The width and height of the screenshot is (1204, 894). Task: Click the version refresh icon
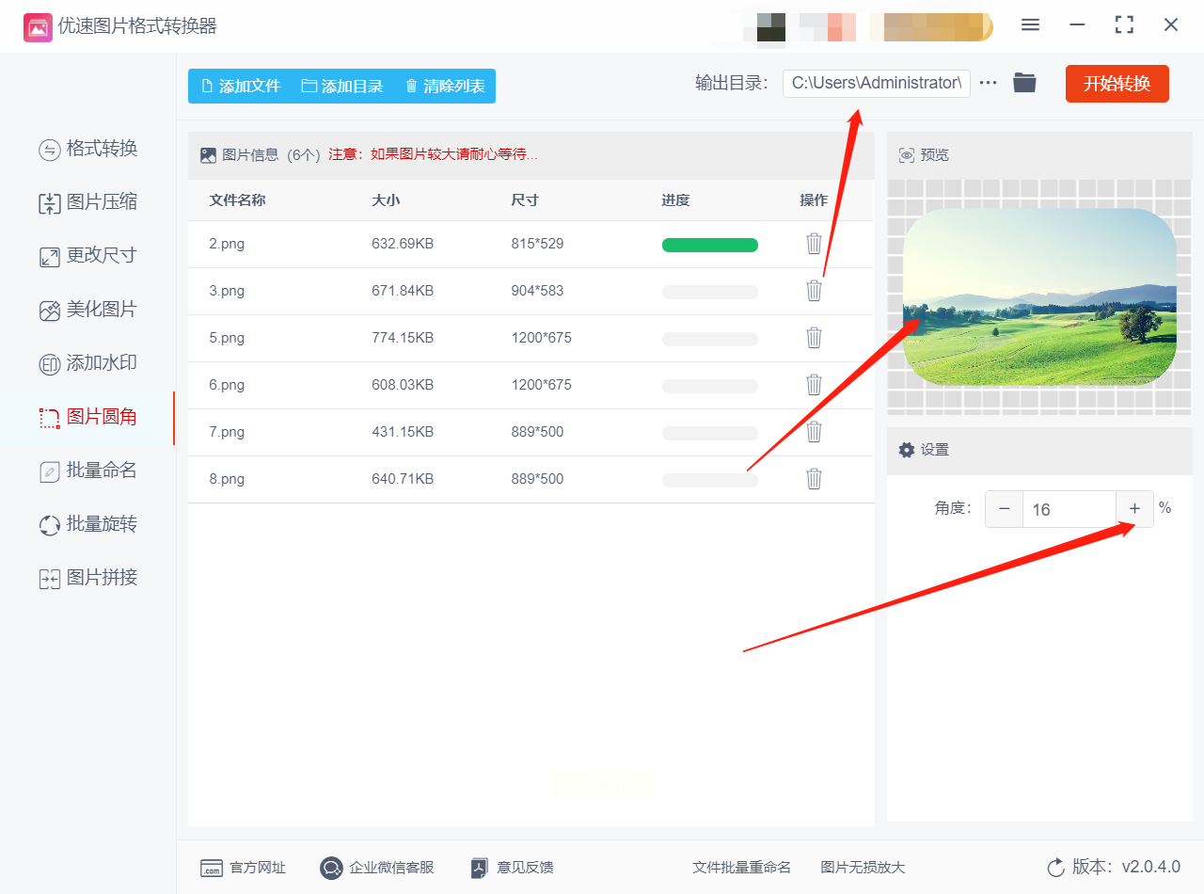click(x=1055, y=868)
